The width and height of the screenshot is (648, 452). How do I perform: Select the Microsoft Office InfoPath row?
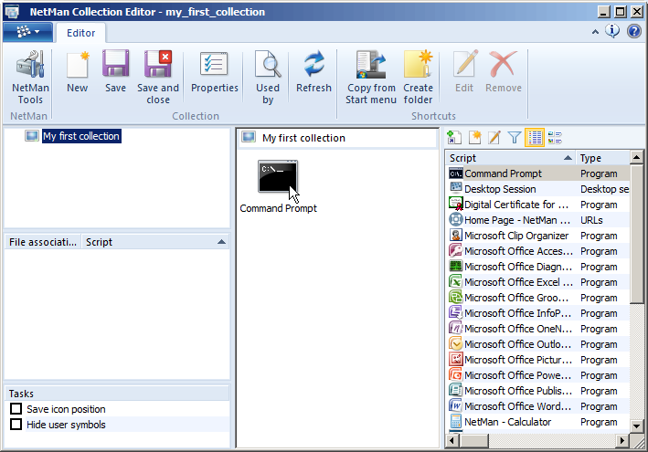(x=538, y=313)
